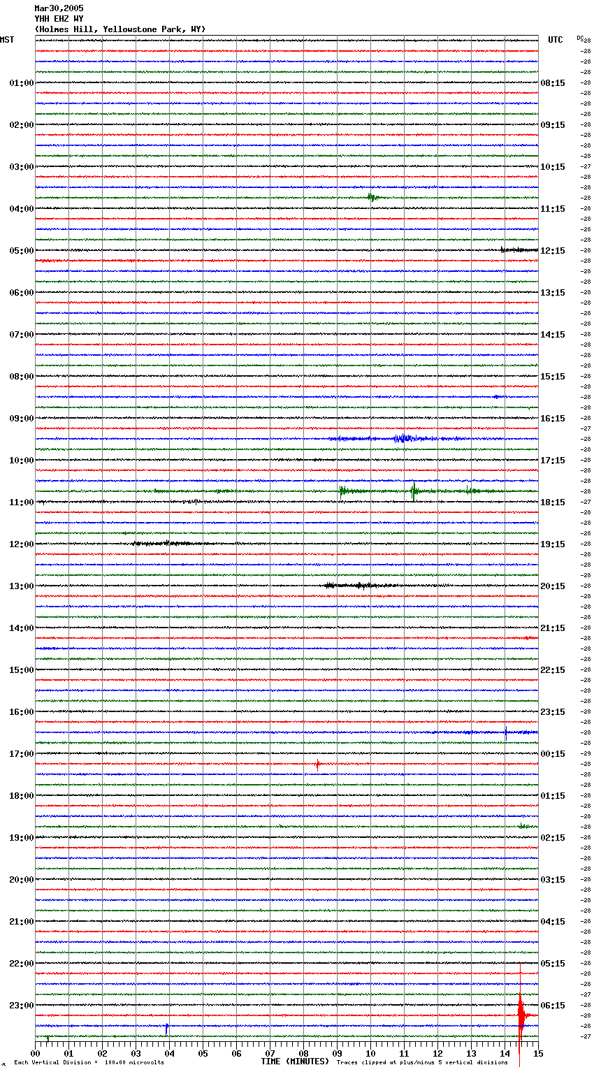
Task: Select the MST hour label '05:00'
Action: click(x=21, y=251)
